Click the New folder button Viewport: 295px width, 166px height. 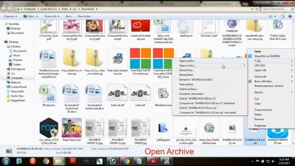(84, 17)
